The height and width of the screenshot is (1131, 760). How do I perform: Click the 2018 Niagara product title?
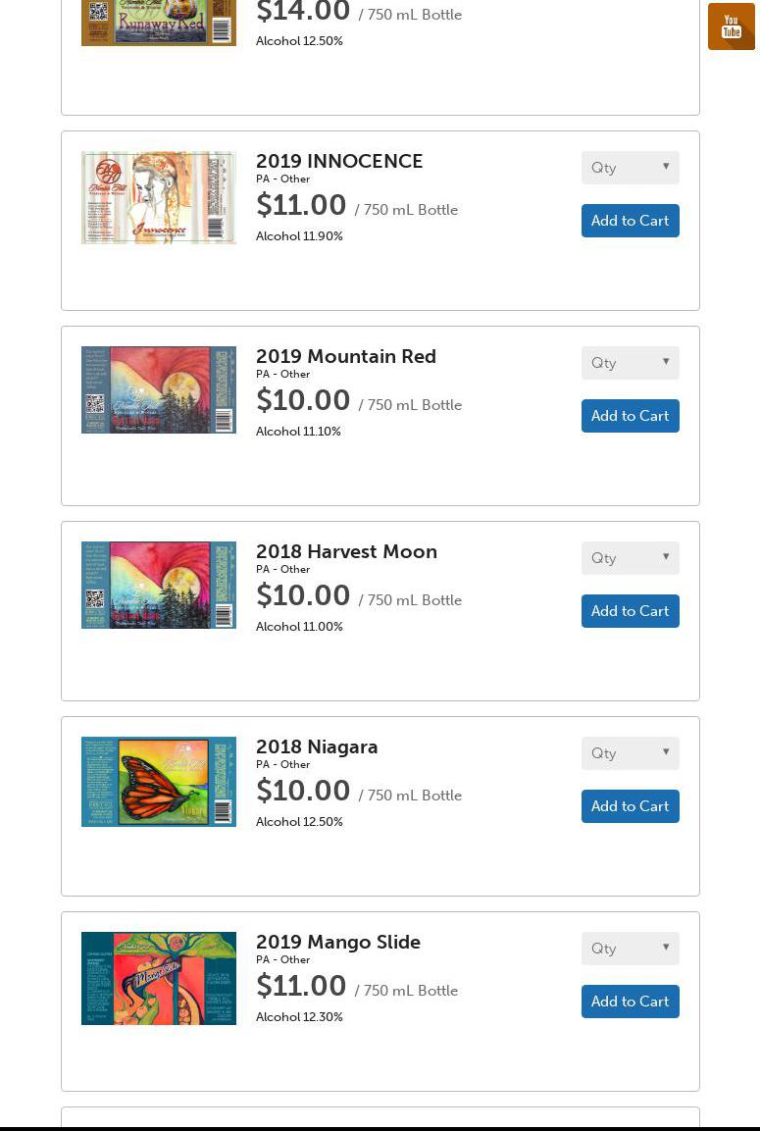click(x=317, y=747)
